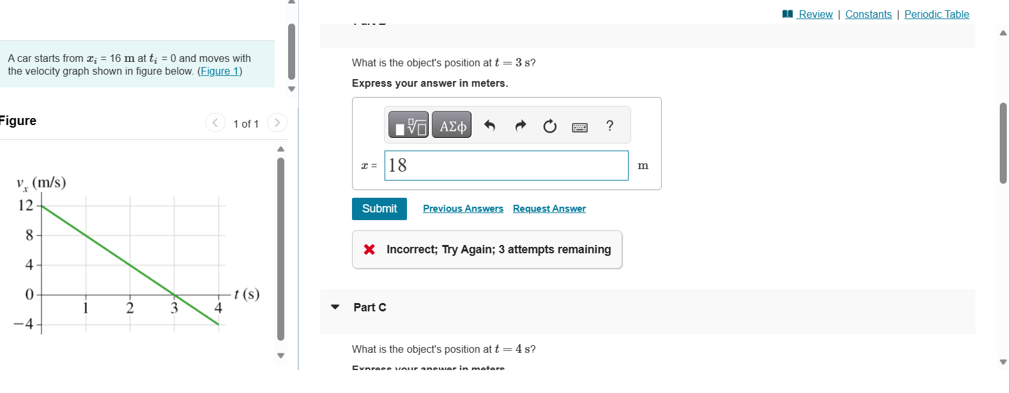Open the Figure 1 link

pyautogui.click(x=220, y=71)
